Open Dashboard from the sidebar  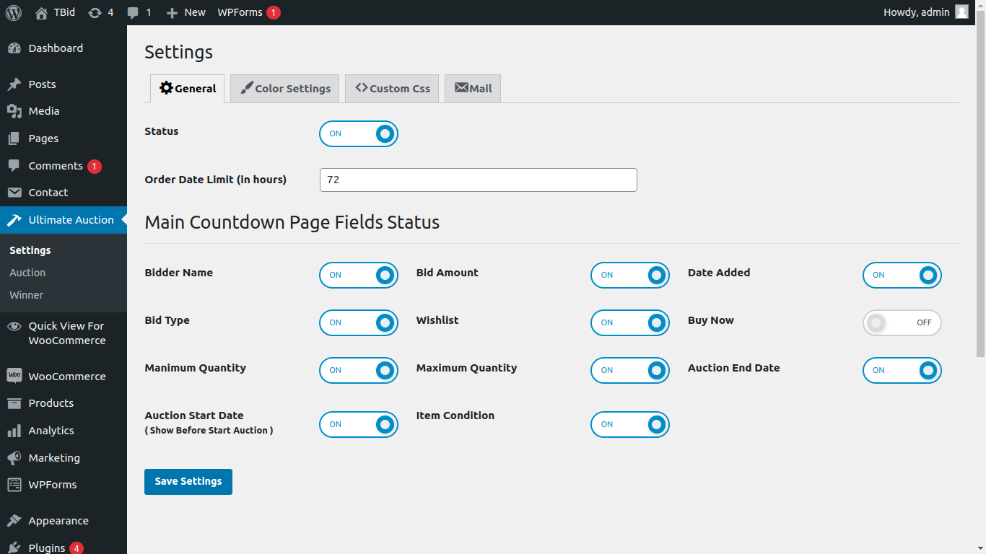56,48
